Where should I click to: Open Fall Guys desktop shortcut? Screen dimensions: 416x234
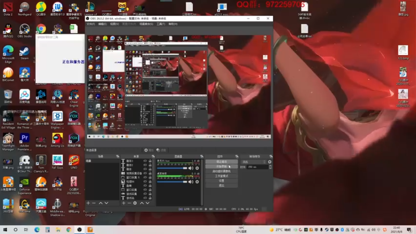coord(57,162)
